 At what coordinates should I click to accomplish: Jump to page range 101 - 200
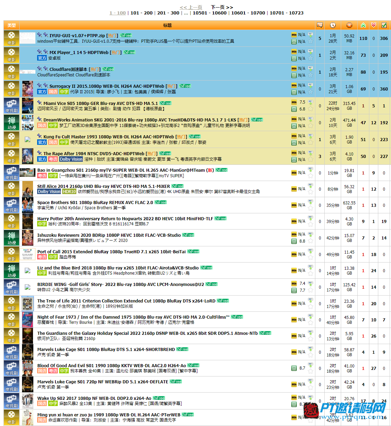click(141, 13)
